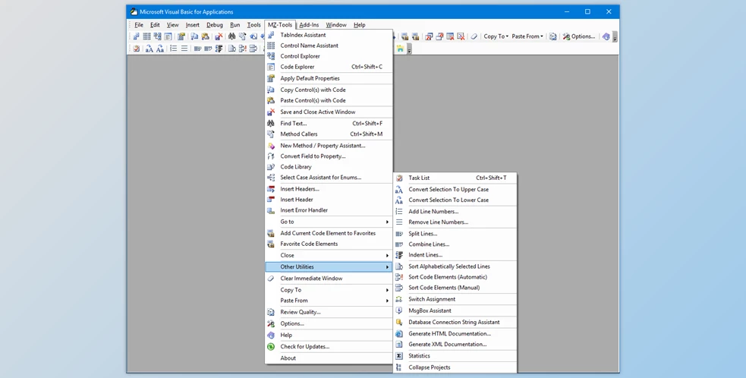Open the File menu
Image resolution: width=746 pixels, height=378 pixels.
(139, 25)
